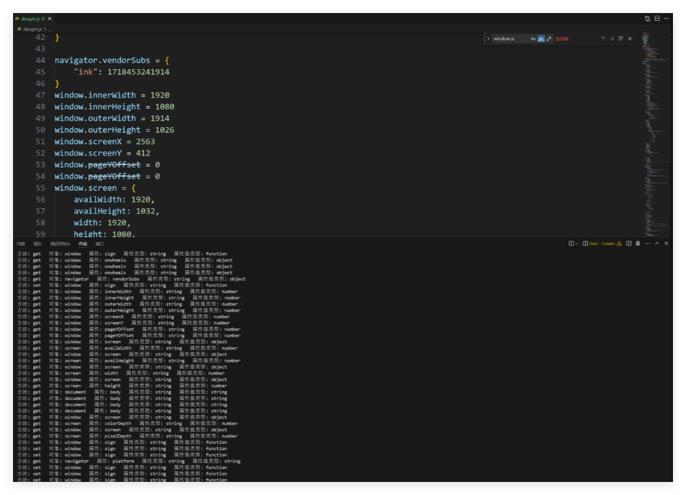Toggle match case in find widget
The image size is (686, 495).
click(x=533, y=39)
